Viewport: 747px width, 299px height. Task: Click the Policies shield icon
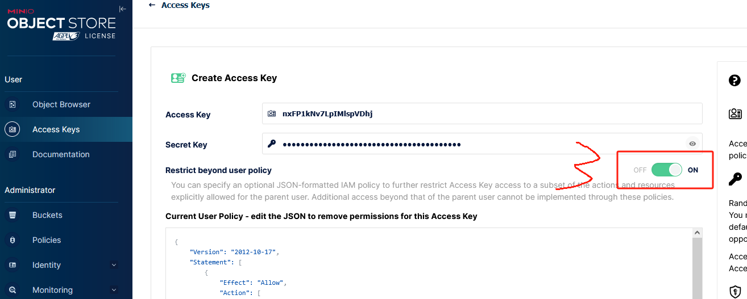(x=12, y=240)
